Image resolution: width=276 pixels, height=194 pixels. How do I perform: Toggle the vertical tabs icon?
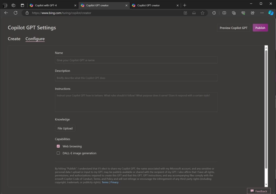point(22,5)
